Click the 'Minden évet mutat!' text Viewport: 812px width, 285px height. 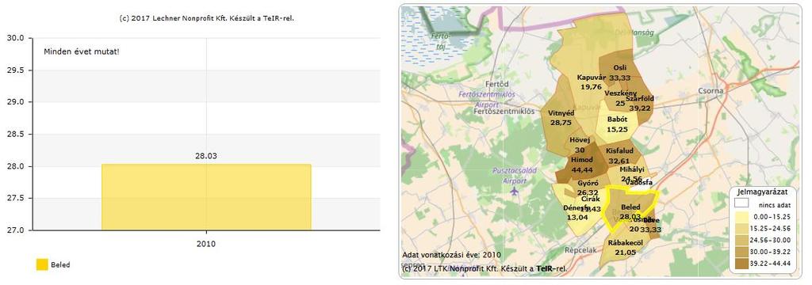[x=82, y=51]
